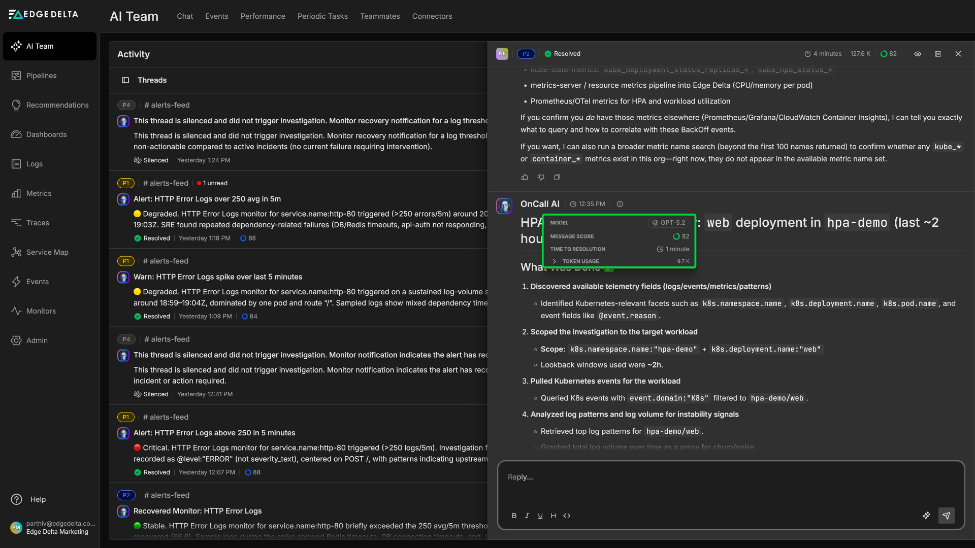Open the Service Map sidebar item

click(x=47, y=252)
